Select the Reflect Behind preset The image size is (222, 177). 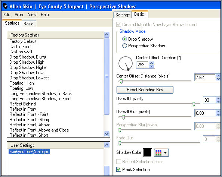(22, 104)
